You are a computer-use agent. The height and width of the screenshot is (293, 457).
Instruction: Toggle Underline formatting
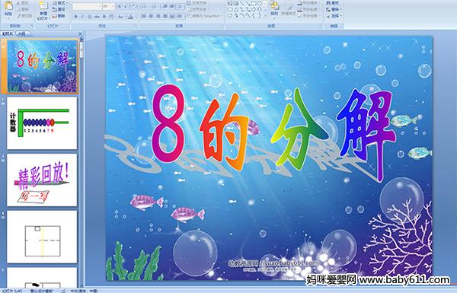(89, 17)
